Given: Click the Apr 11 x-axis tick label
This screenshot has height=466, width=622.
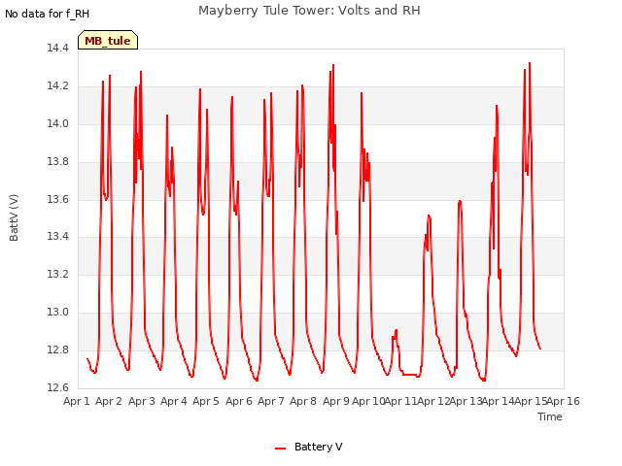Looking at the screenshot, I should point(401,401).
